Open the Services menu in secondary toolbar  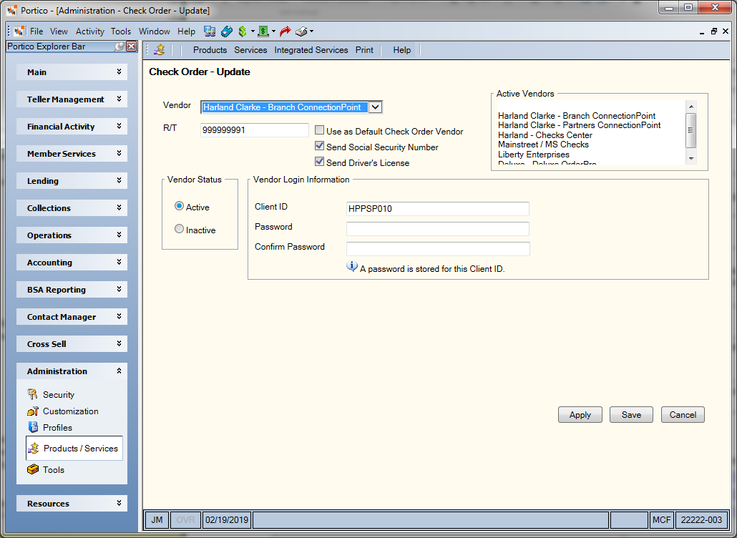[250, 50]
